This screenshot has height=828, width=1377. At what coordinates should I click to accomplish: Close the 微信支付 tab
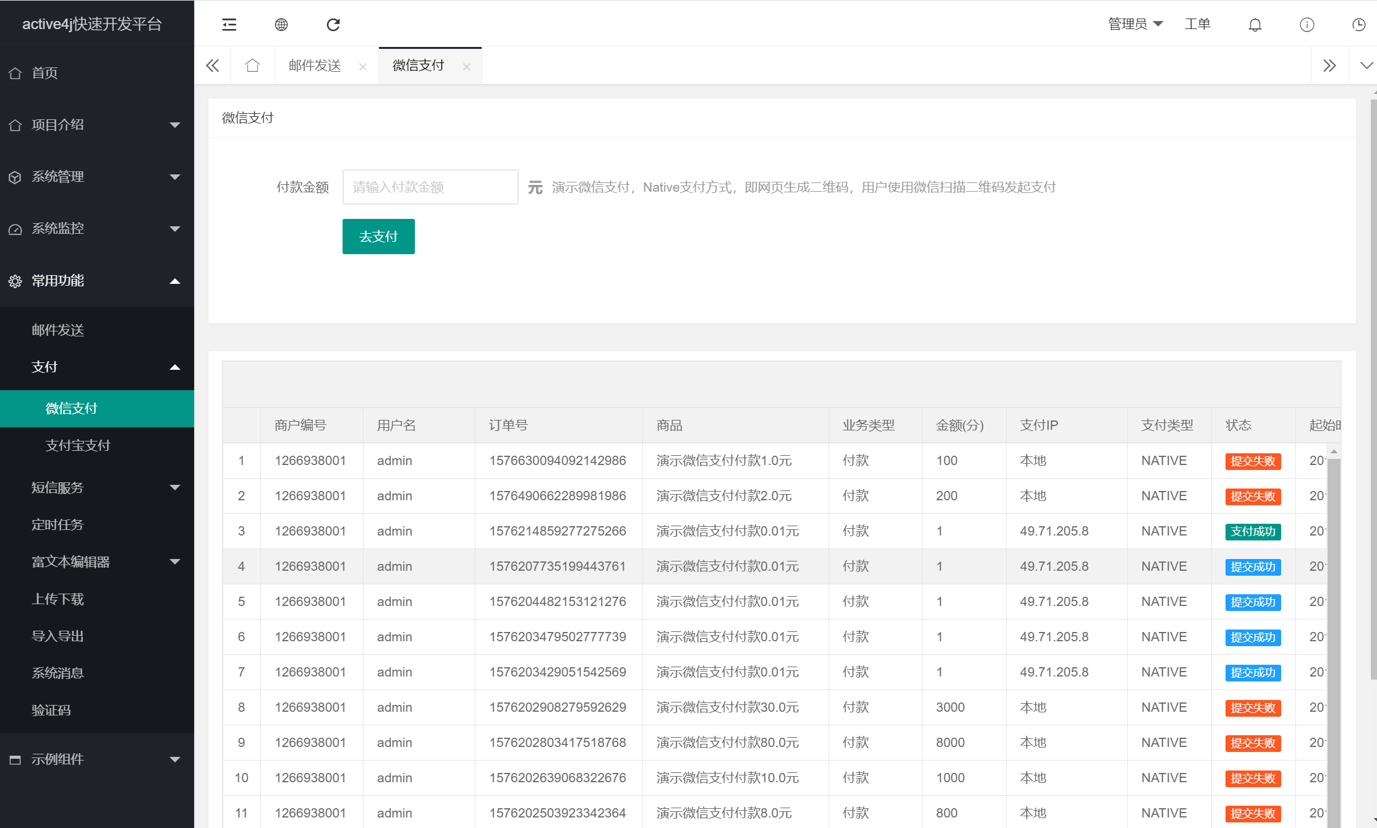click(467, 67)
